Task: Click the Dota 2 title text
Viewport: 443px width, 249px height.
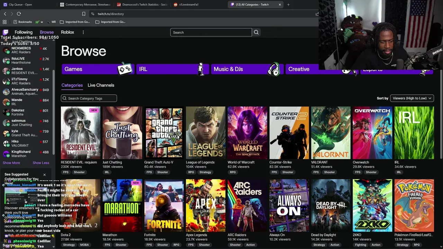Action: click(66, 235)
